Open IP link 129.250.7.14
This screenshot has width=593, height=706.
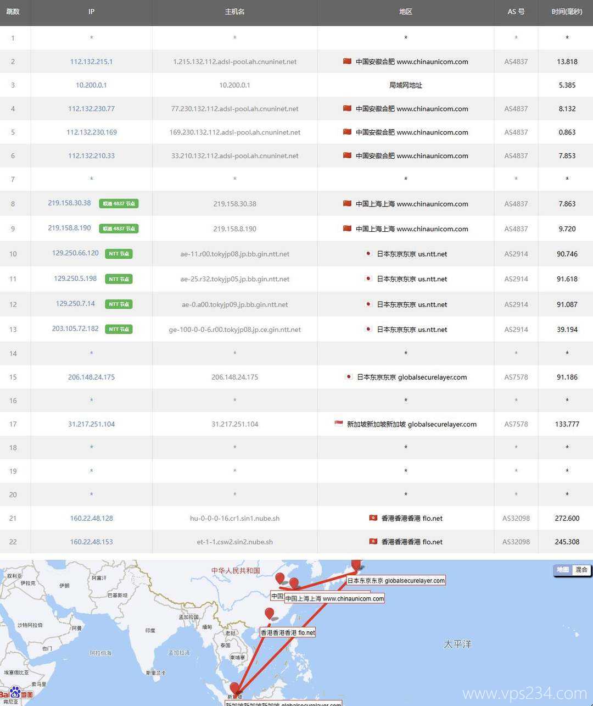click(x=75, y=303)
